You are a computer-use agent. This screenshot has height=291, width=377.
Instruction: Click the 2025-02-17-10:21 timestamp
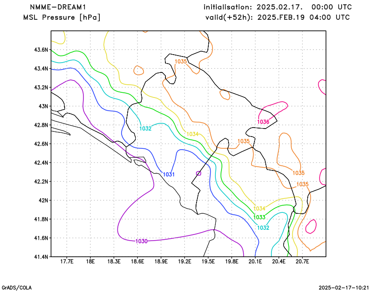coord(344,288)
